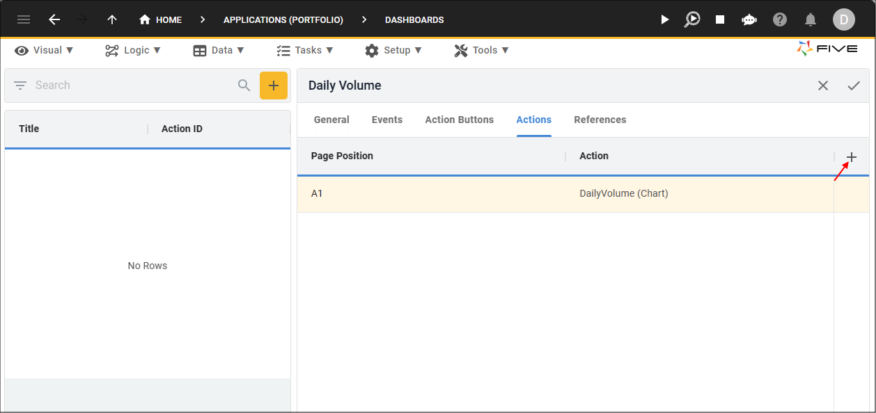
Task: Click the DASHBOARDS breadcrumb
Action: click(414, 20)
